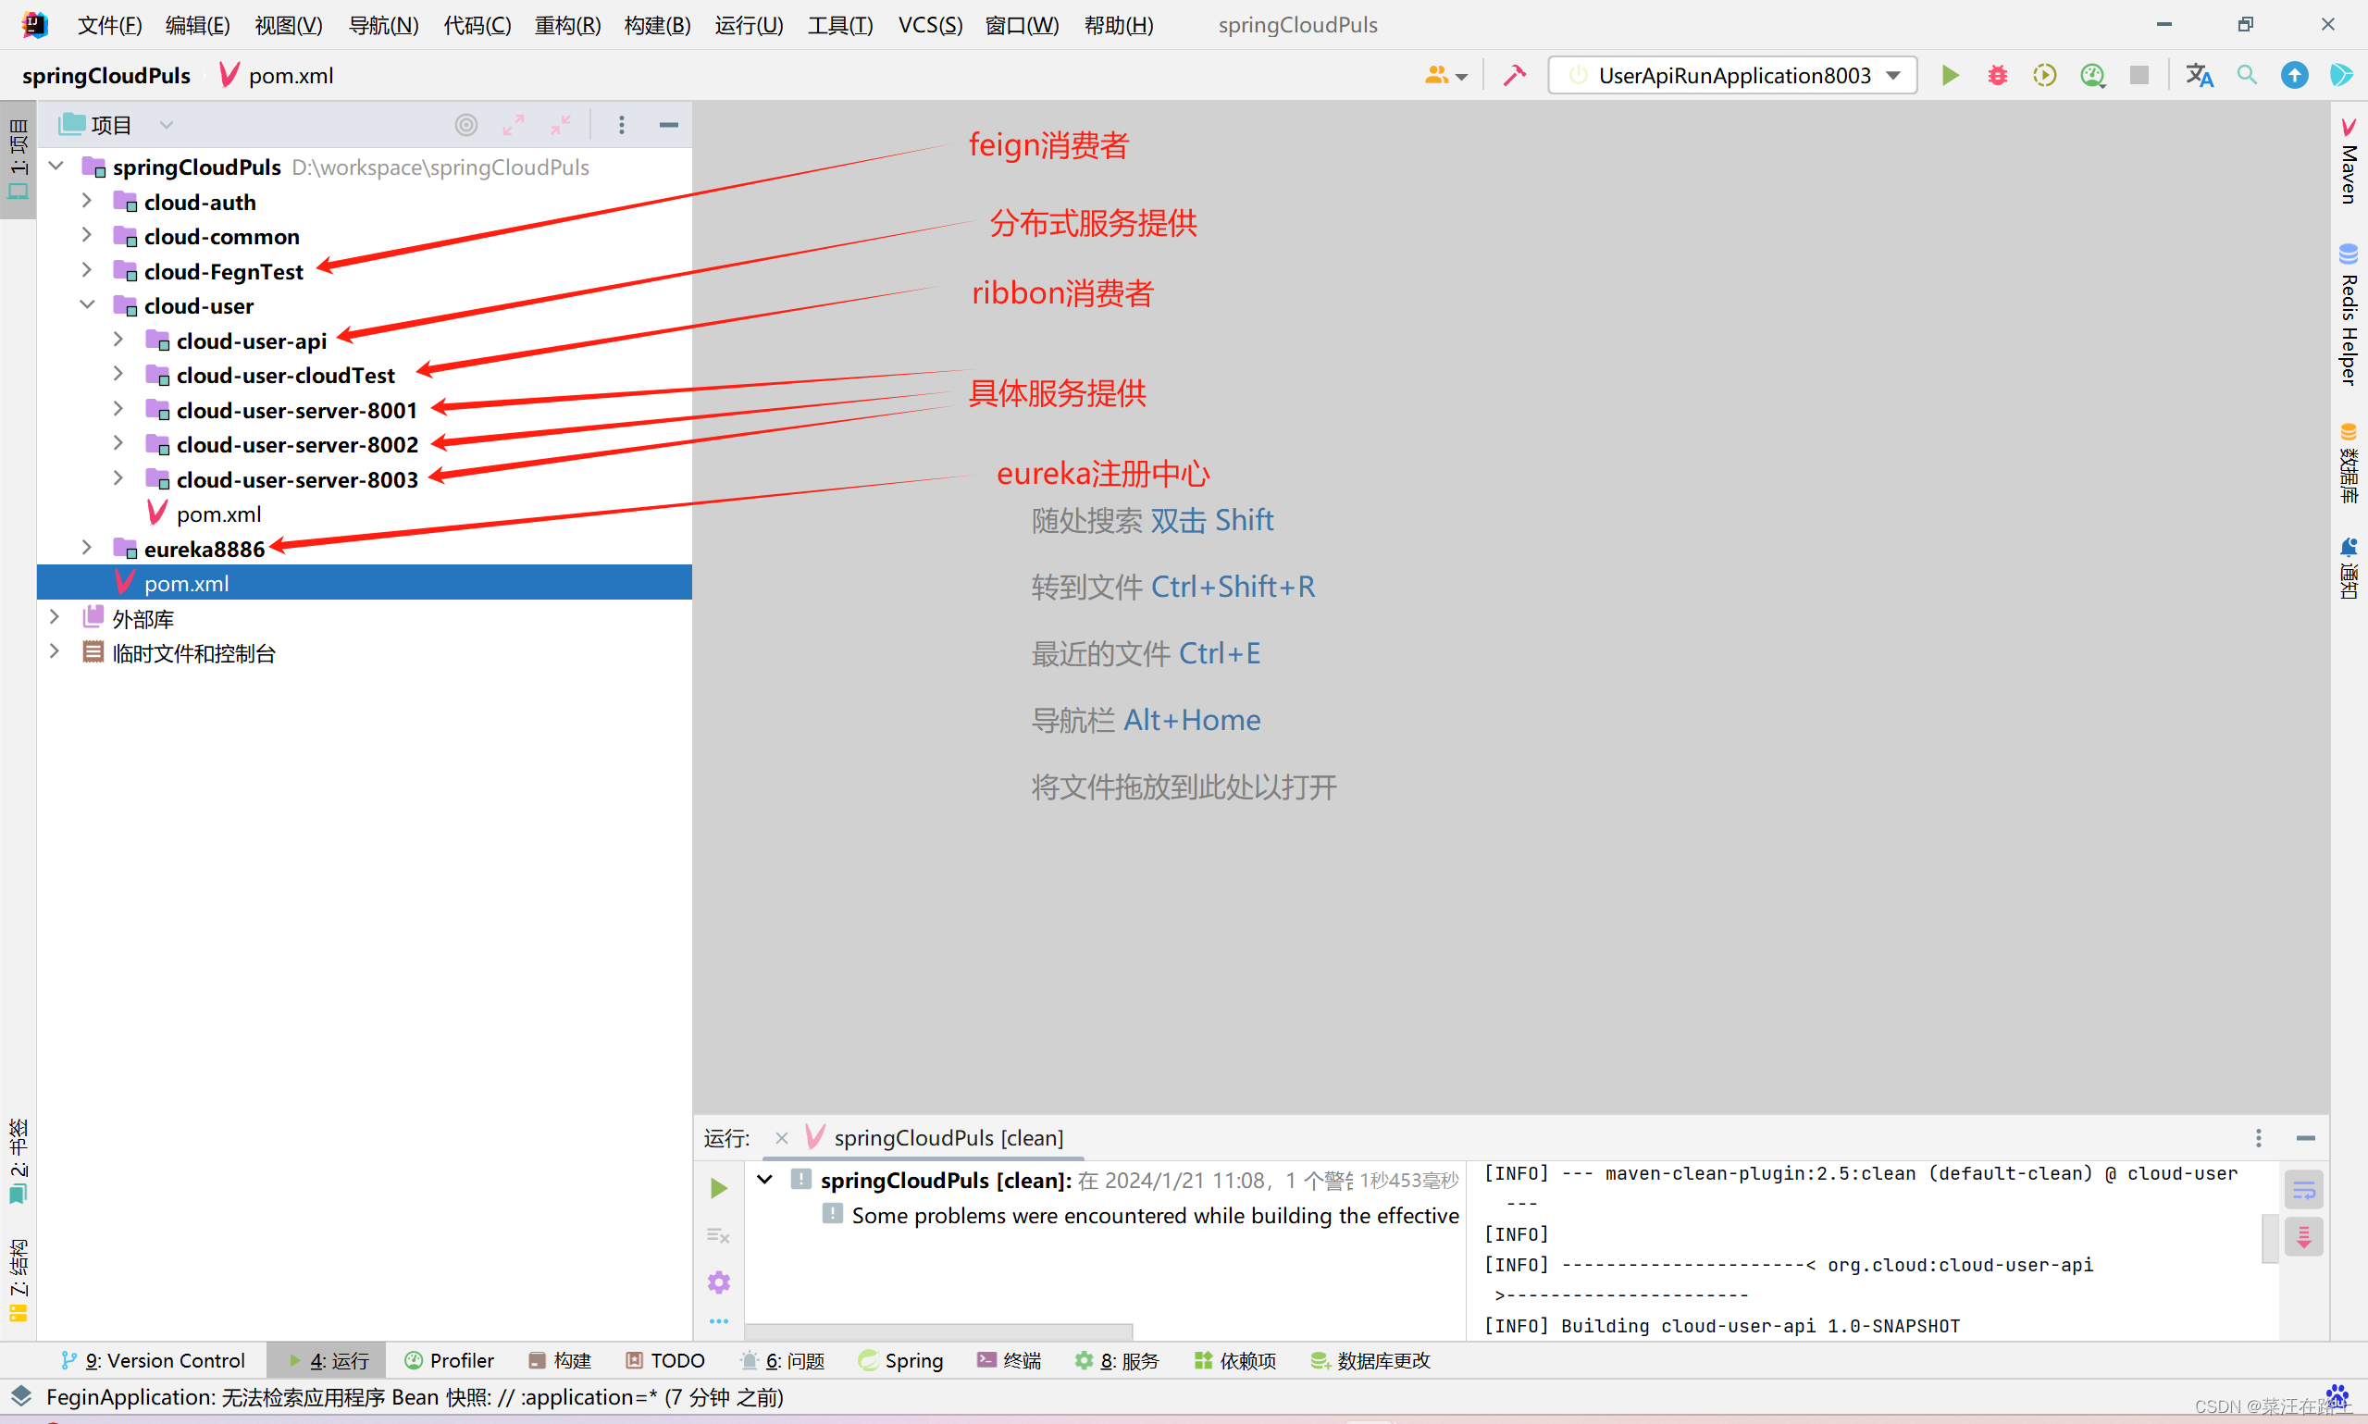Image resolution: width=2368 pixels, height=1424 pixels.
Task: Select pom.xml under eureka8886 in project tree
Action: (x=186, y=582)
